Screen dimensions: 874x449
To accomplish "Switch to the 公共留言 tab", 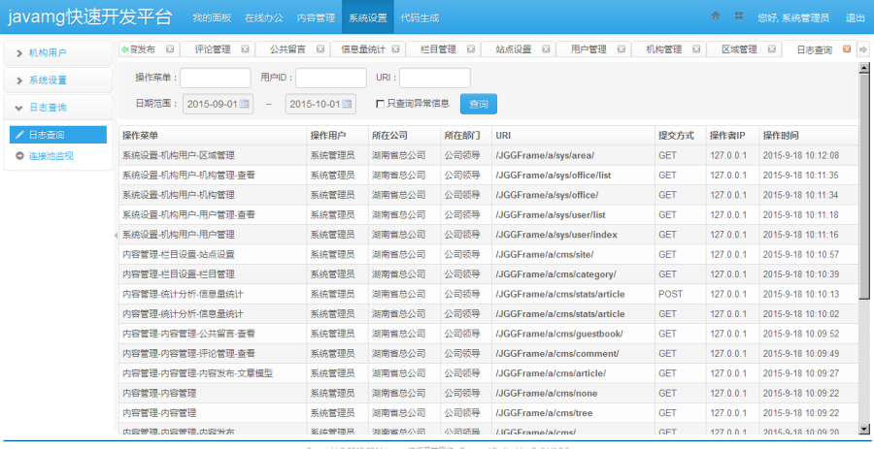I will pyautogui.click(x=287, y=48).
